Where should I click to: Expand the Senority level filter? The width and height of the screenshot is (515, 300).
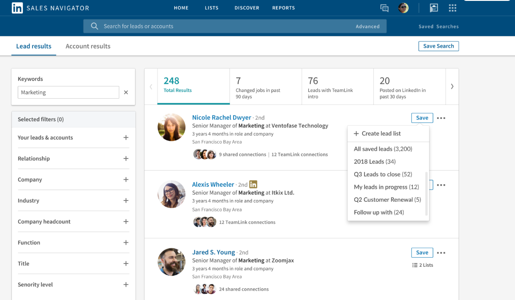coord(126,285)
